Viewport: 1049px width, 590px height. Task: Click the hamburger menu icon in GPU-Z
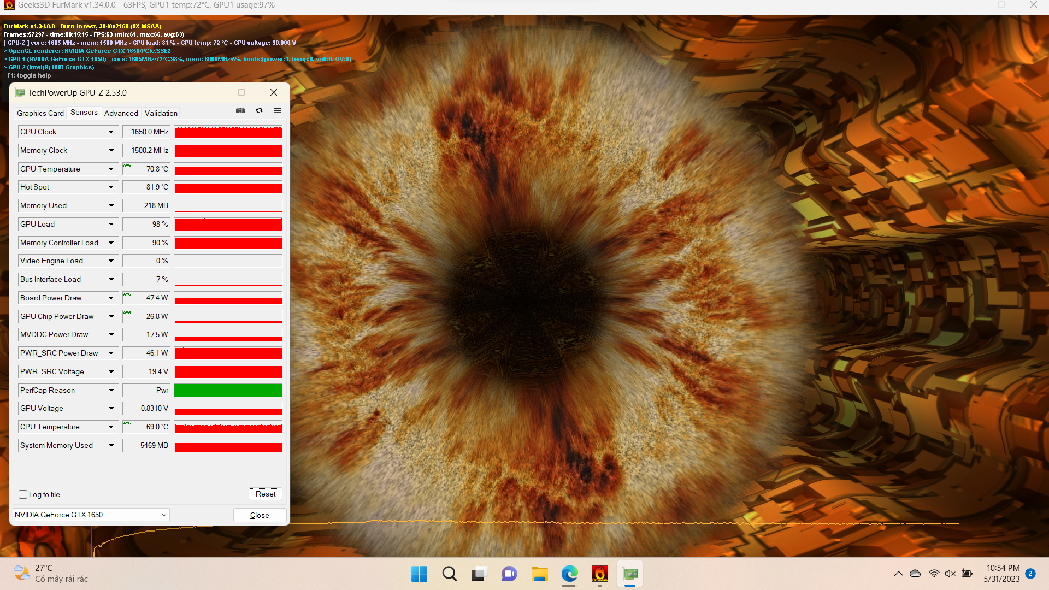(x=278, y=111)
